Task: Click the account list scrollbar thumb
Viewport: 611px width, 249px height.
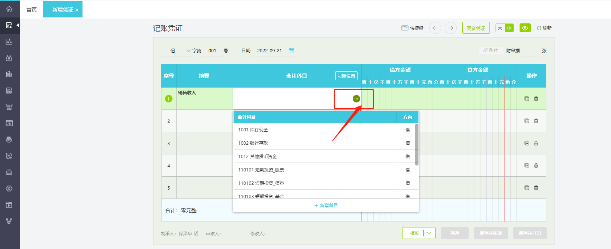Action: pos(417,145)
